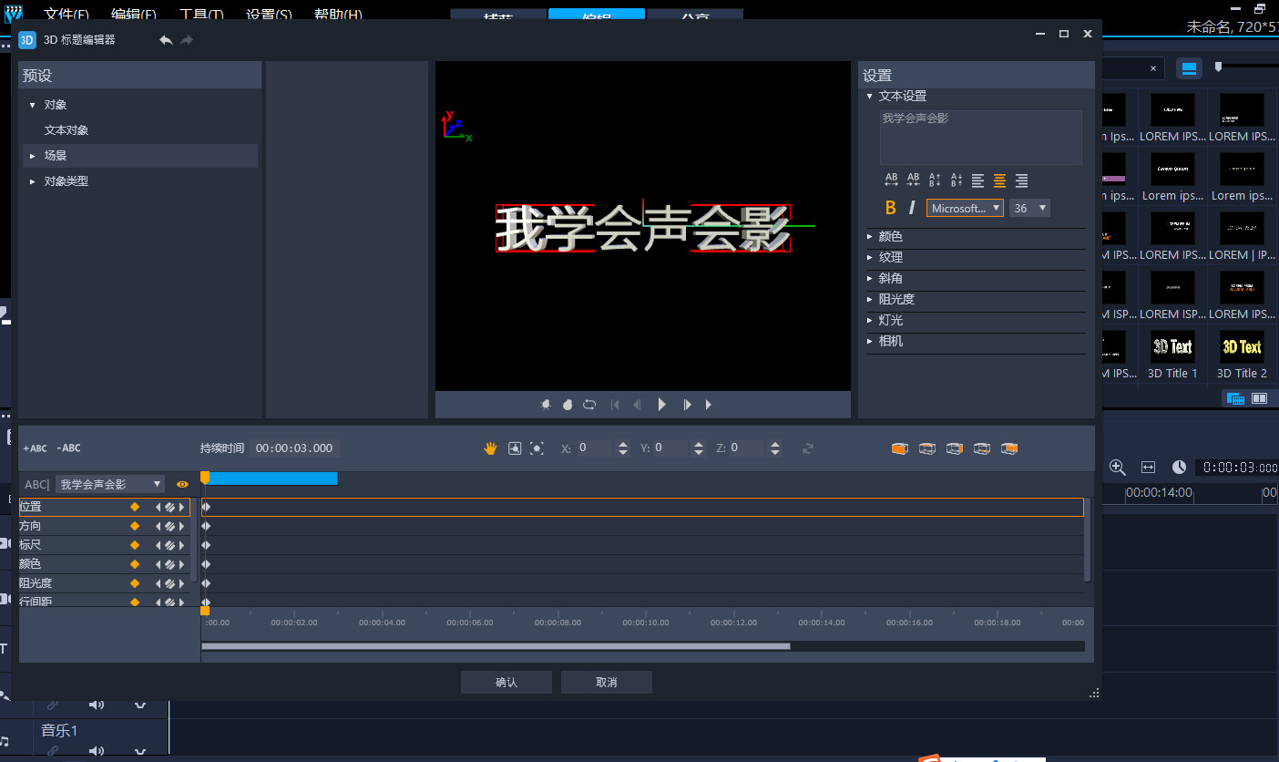
Task: Toggle bold B formatting
Action: [x=891, y=208]
